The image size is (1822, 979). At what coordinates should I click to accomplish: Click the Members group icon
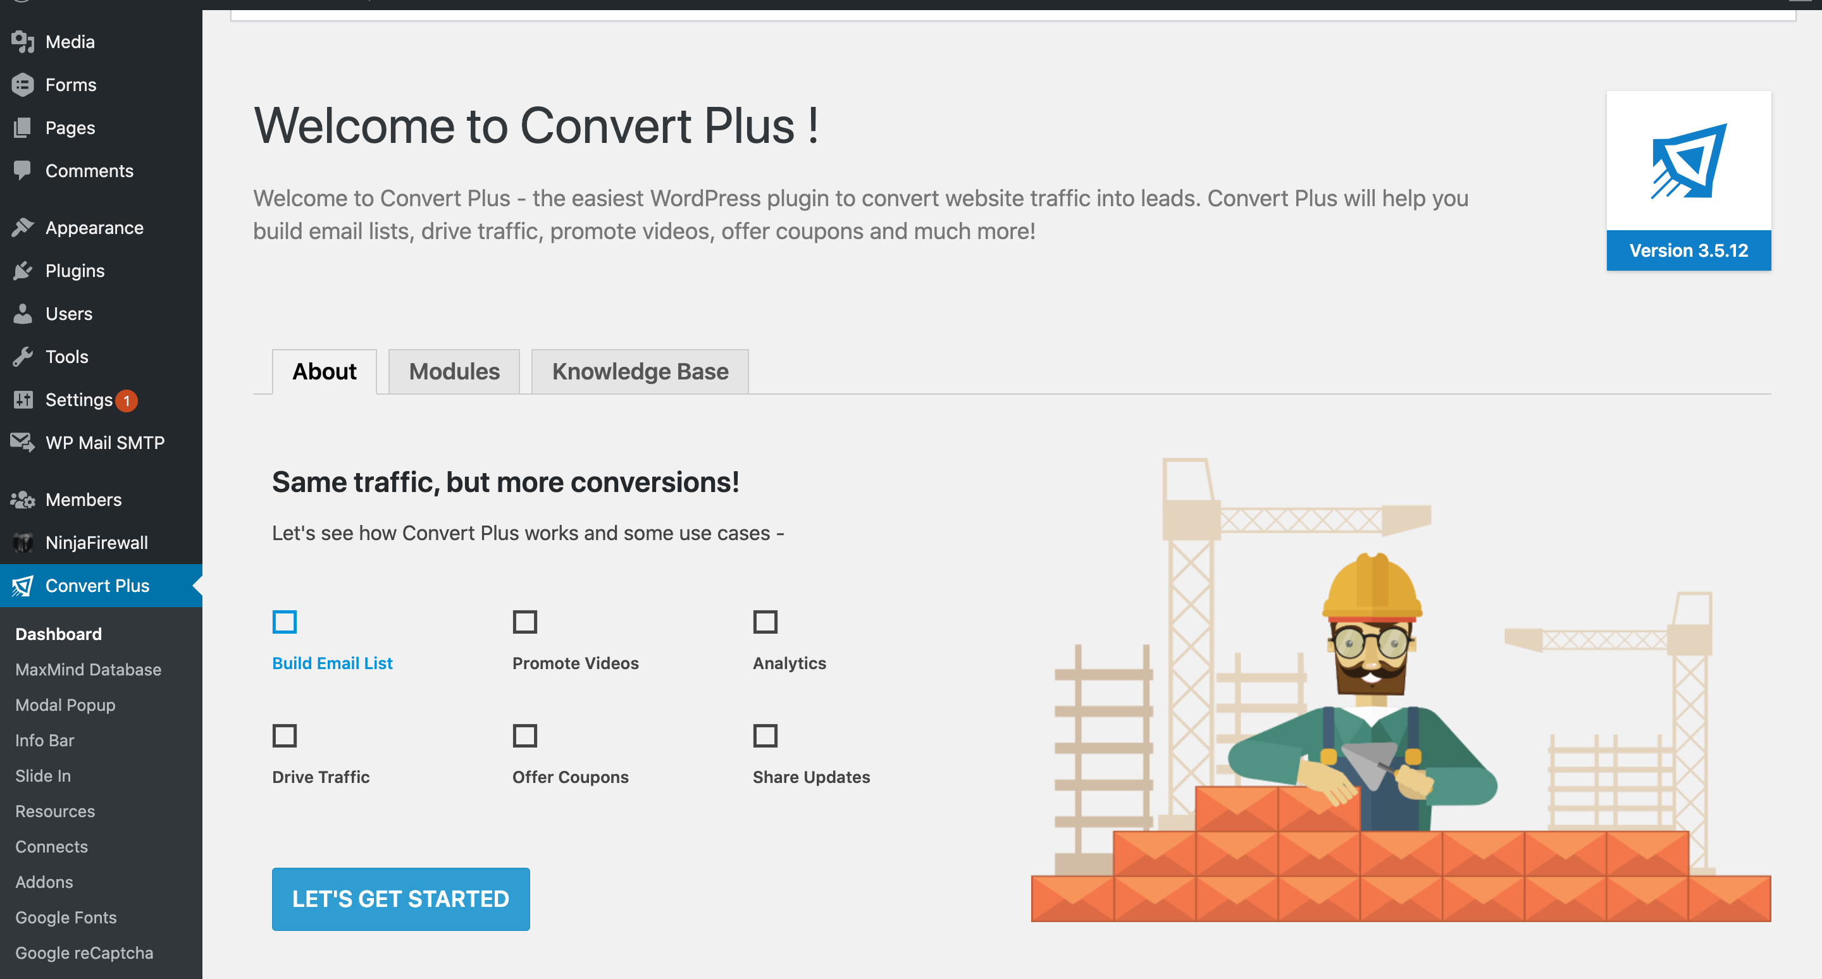click(23, 500)
